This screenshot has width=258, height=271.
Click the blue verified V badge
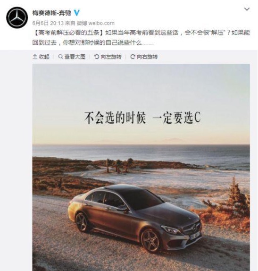click(x=77, y=13)
